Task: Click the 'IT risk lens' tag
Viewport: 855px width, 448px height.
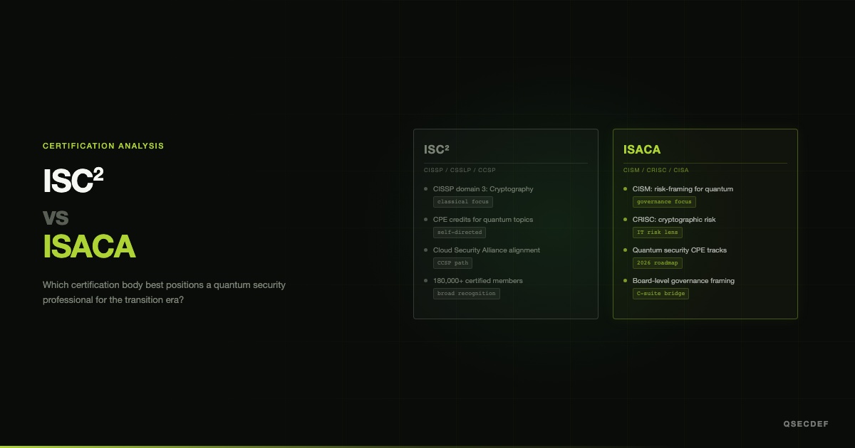Action: click(x=658, y=233)
